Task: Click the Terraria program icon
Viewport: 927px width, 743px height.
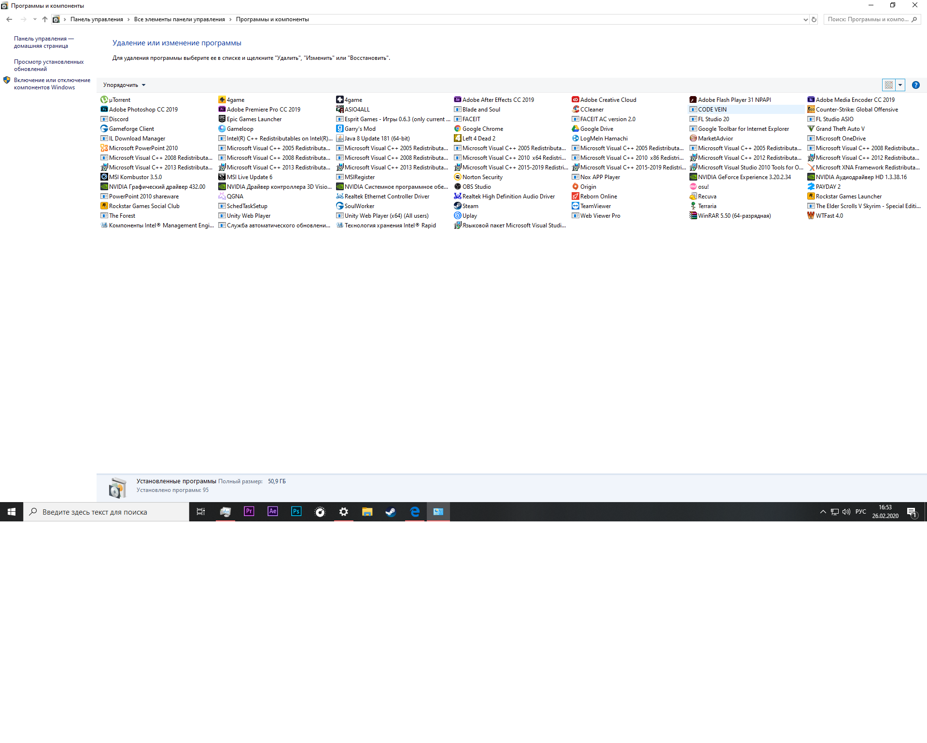Action: pyautogui.click(x=693, y=206)
